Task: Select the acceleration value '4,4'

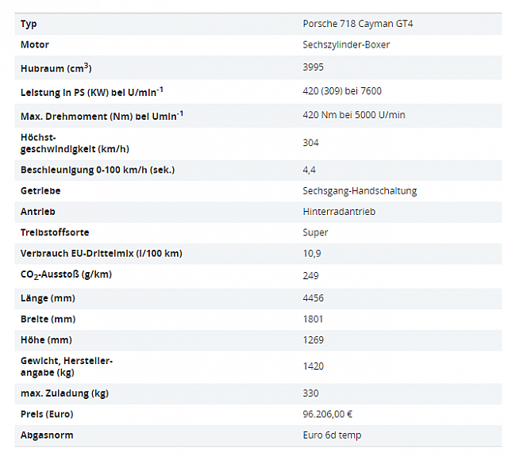Action: [x=309, y=170]
